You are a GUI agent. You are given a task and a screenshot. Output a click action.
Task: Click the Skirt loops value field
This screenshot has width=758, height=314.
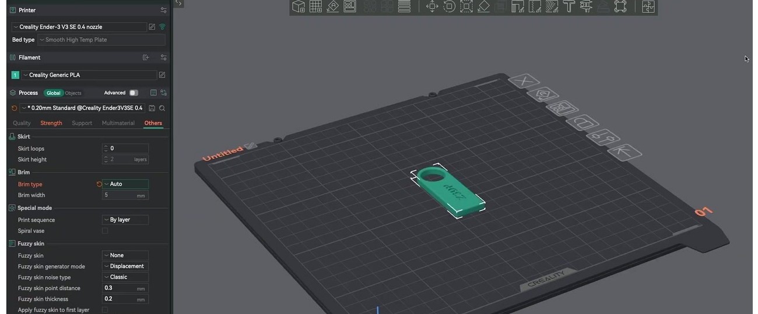tap(125, 148)
